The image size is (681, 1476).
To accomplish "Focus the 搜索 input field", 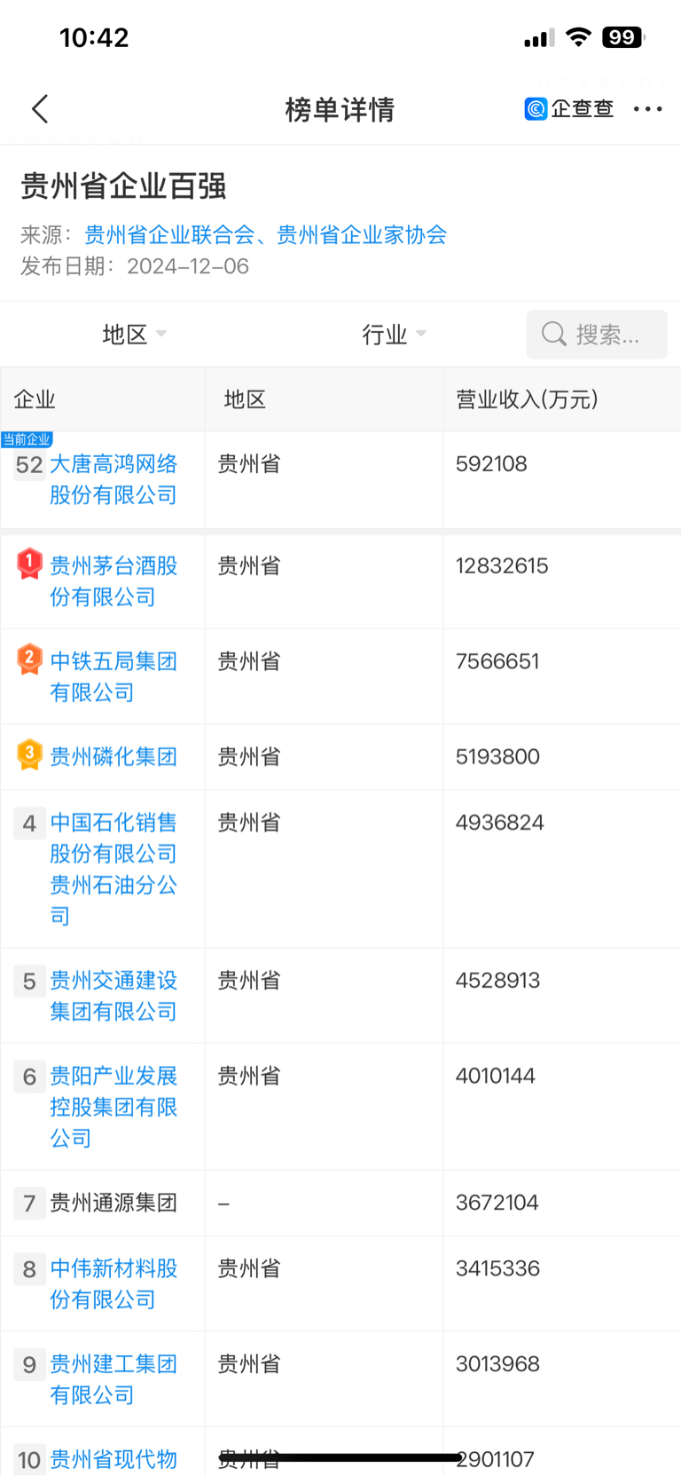I will [x=597, y=335].
